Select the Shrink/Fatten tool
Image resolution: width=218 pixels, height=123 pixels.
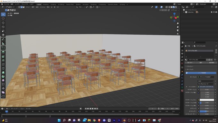point(3,88)
